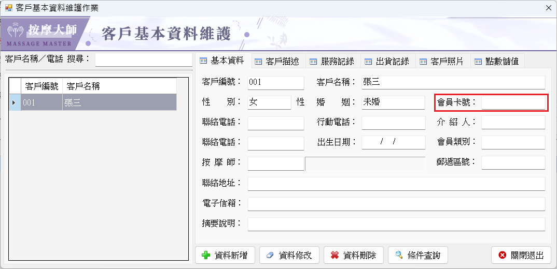The height and width of the screenshot is (269, 557).
Task: Click the red X icon on 資料刪除
Action: click(335, 255)
